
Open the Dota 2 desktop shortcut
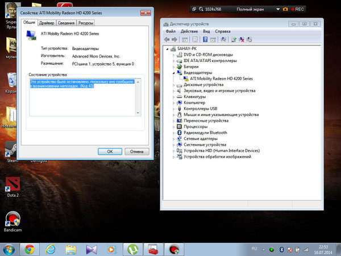click(x=13, y=187)
